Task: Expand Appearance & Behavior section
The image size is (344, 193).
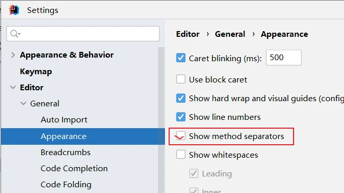Action: coord(13,55)
